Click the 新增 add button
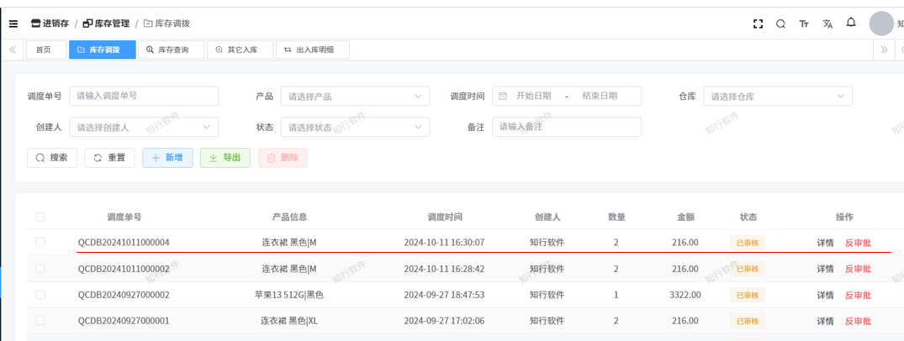This screenshot has height=341, width=904. (167, 158)
